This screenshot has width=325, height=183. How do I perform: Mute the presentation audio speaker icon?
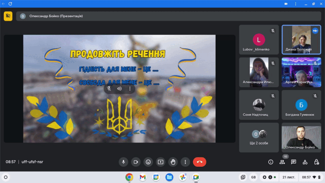[x=119, y=89]
